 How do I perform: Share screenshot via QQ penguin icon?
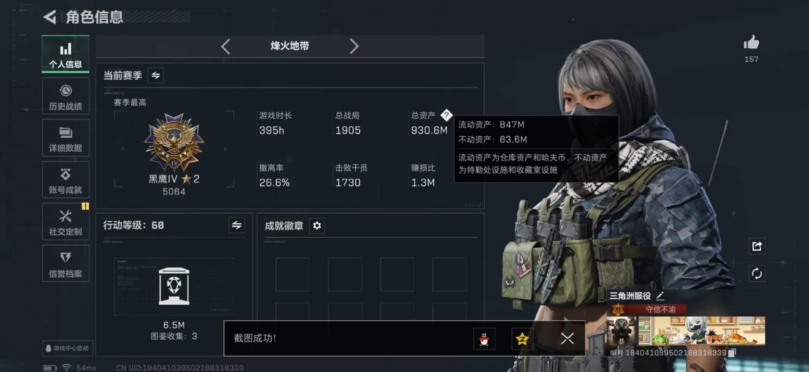pos(484,338)
